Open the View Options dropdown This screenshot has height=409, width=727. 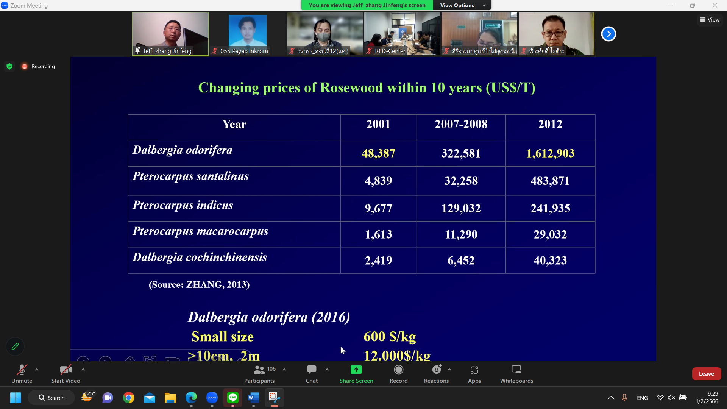point(462,5)
